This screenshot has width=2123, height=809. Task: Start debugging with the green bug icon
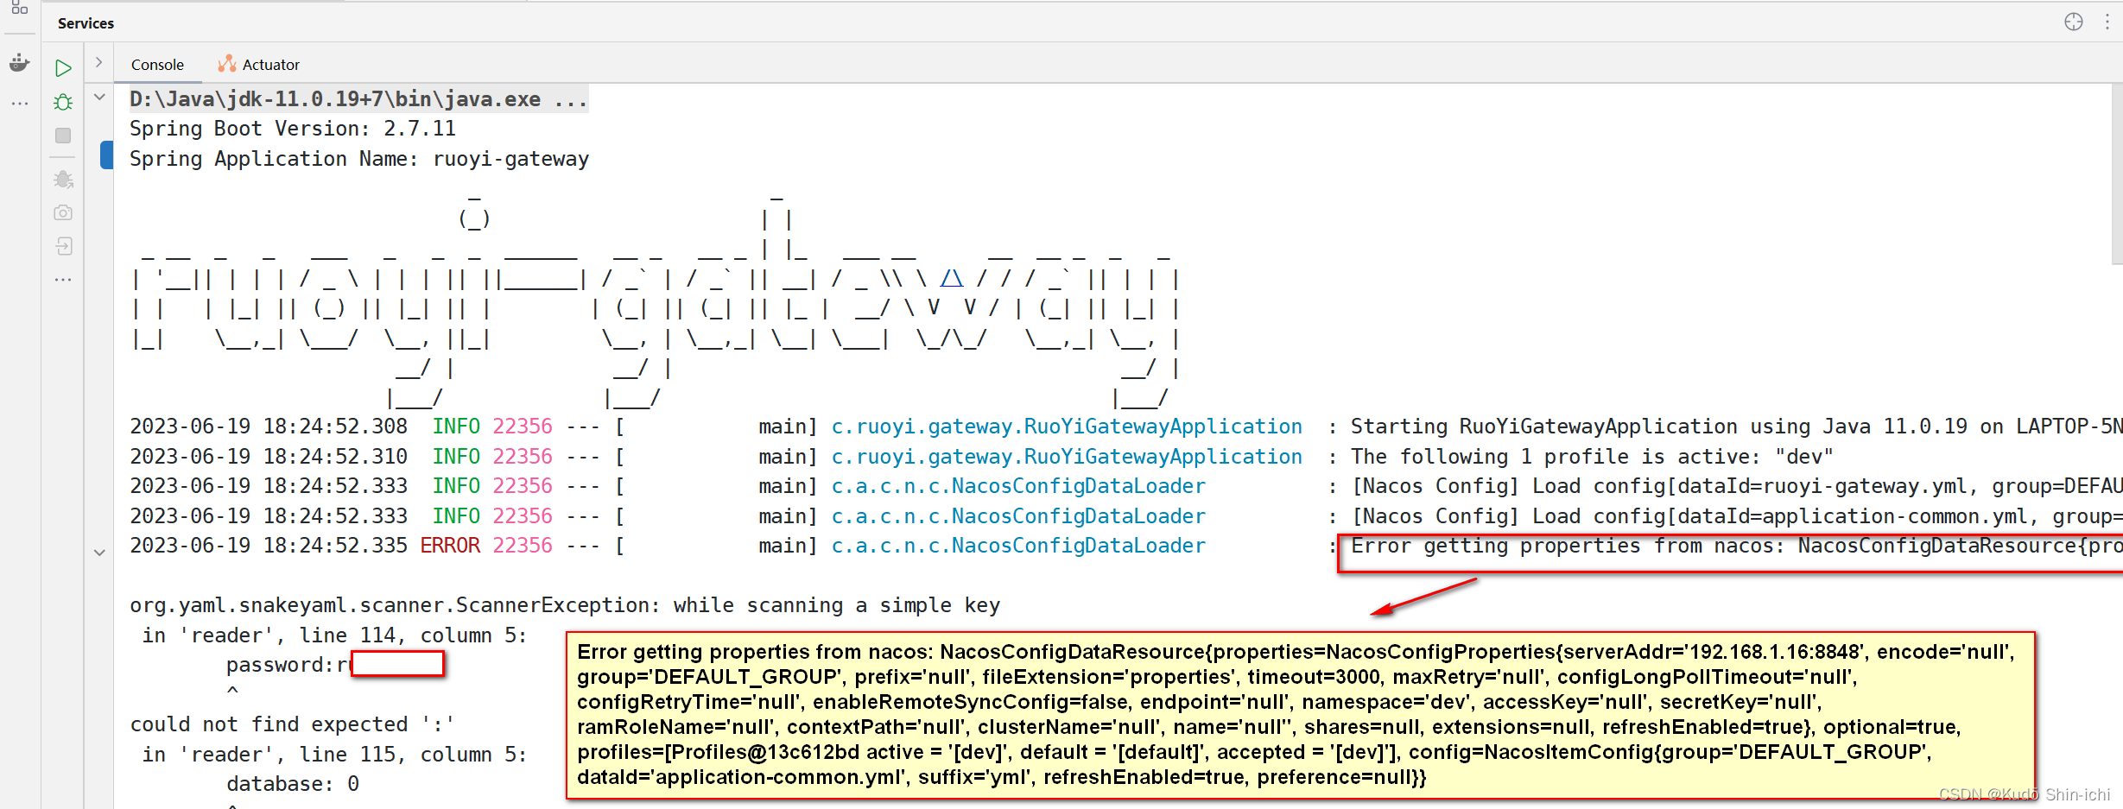[x=63, y=102]
